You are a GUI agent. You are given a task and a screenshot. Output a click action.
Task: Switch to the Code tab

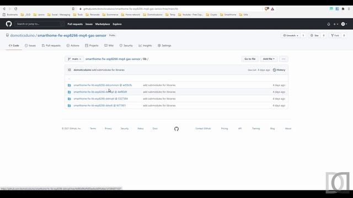coord(14,46)
